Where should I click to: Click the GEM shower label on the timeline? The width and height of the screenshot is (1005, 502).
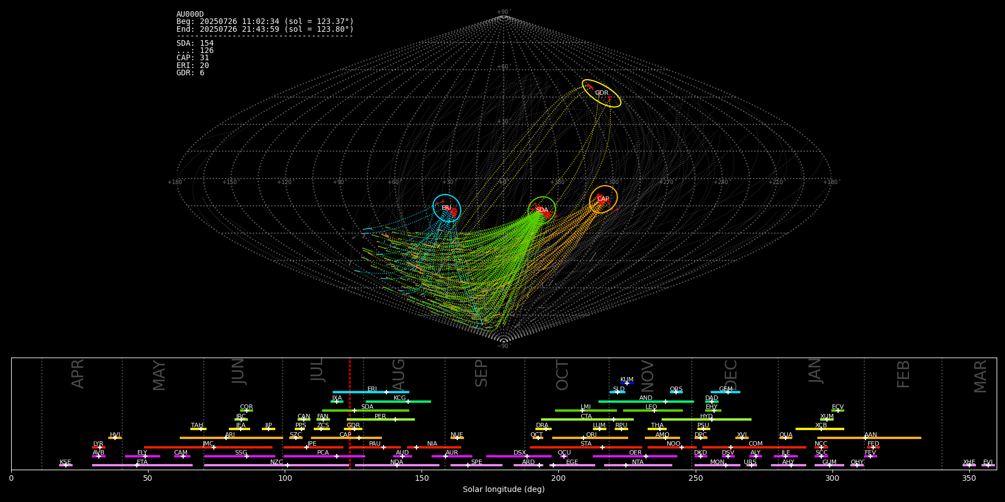tap(726, 389)
